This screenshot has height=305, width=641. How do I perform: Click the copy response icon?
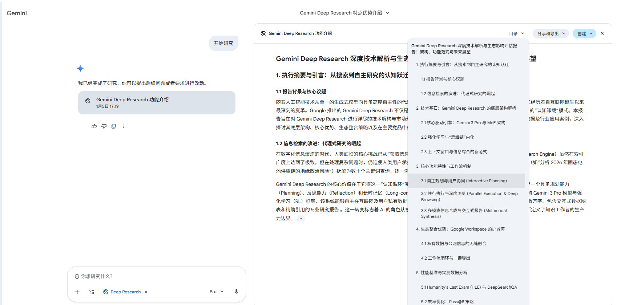click(114, 126)
